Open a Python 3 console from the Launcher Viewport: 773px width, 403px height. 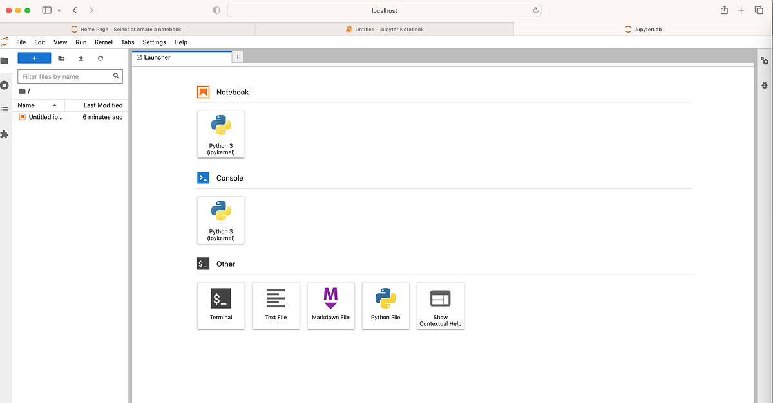221,220
